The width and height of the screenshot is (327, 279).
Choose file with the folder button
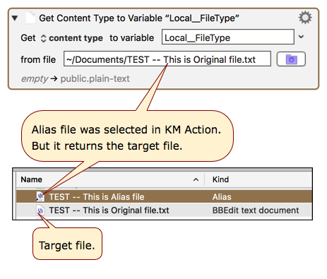291,59
